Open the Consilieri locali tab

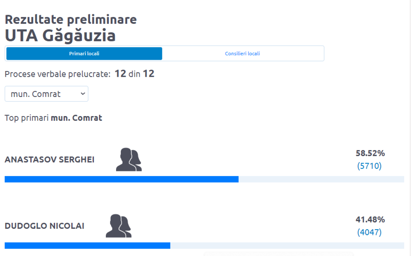click(242, 54)
